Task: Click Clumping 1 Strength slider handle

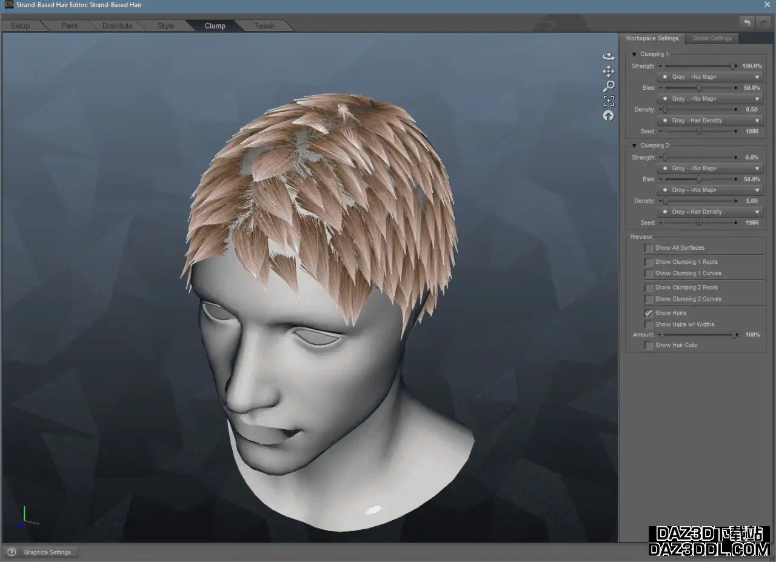Action: pyautogui.click(x=732, y=66)
